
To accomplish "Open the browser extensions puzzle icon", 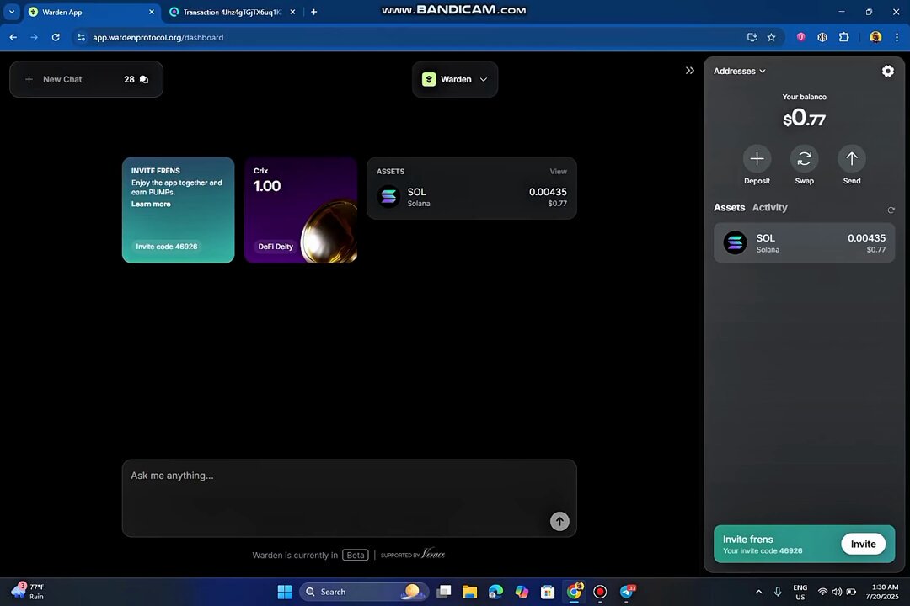I will click(843, 37).
